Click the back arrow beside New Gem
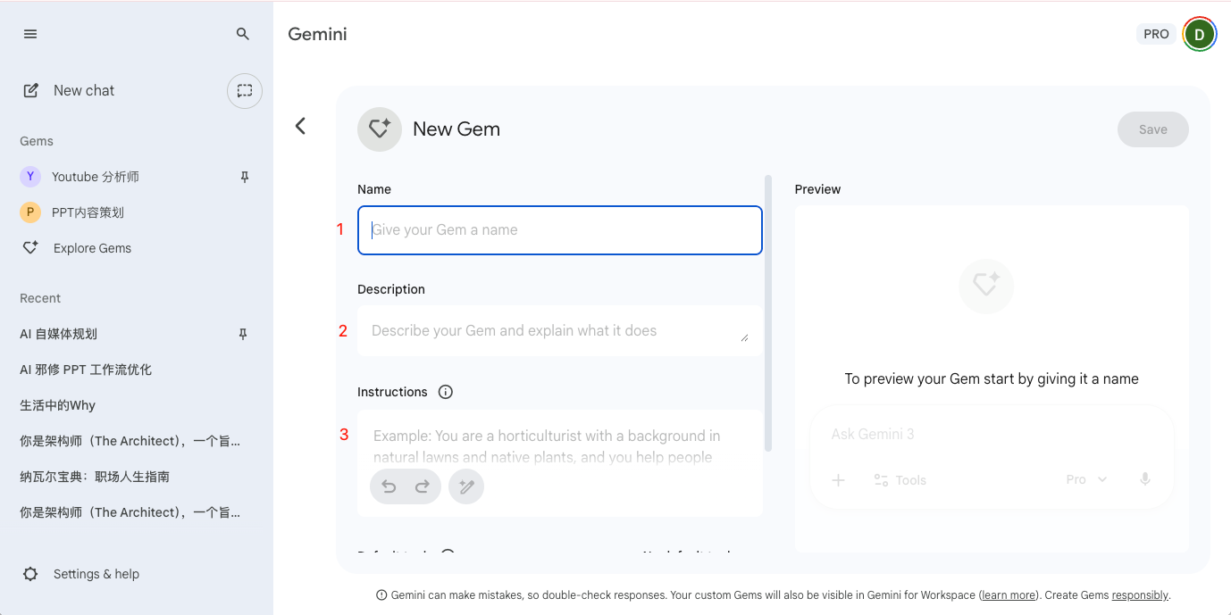 301,126
